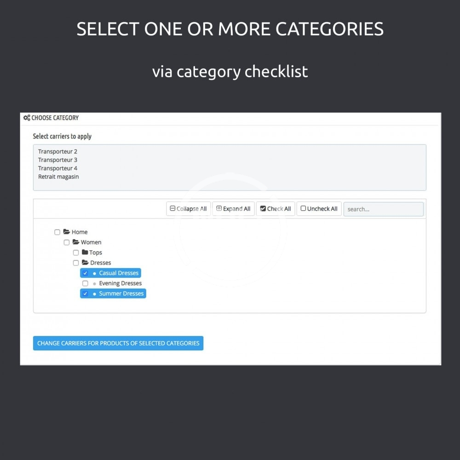Check all categories in the tree
Image resolution: width=460 pixels, height=460 pixels.
tap(276, 209)
